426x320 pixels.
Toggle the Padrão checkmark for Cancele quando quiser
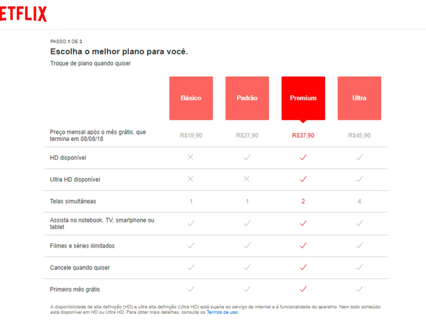pyautogui.click(x=247, y=268)
